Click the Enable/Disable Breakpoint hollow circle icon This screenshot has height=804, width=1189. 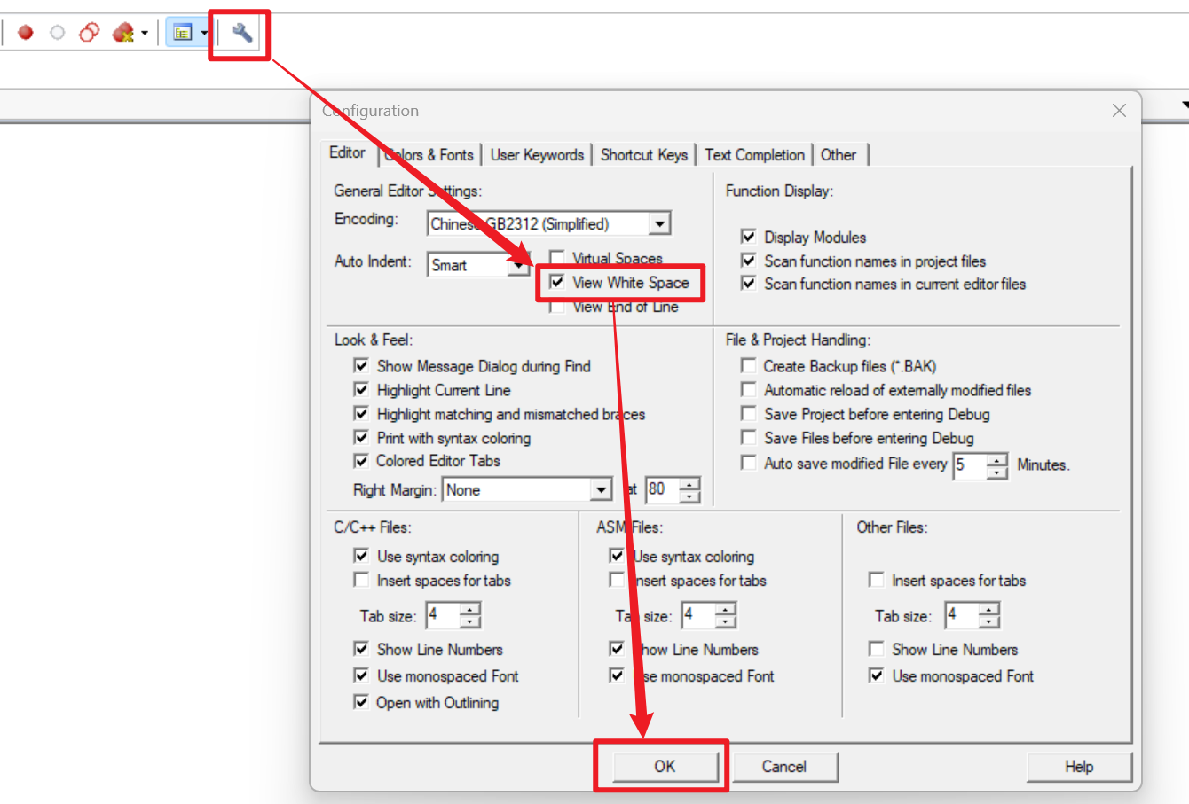pos(58,34)
